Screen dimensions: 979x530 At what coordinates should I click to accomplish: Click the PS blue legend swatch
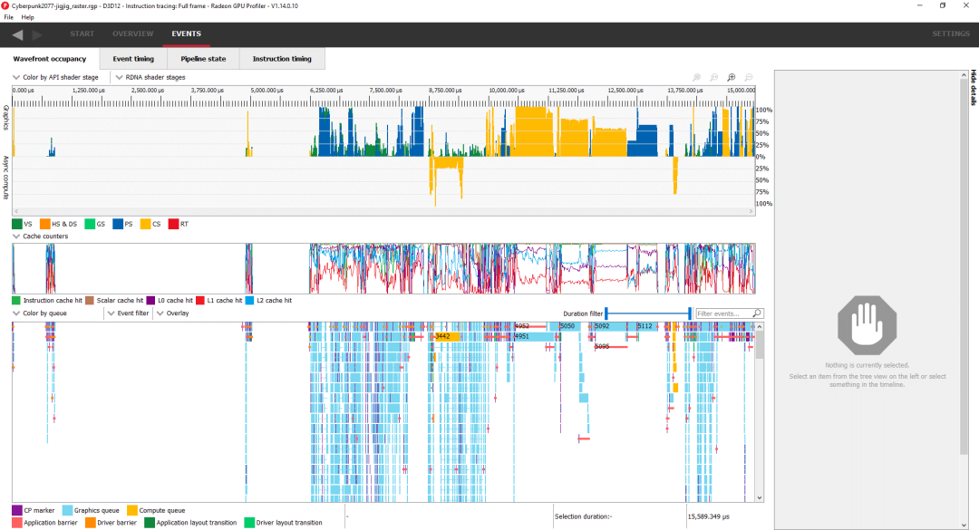tap(118, 224)
